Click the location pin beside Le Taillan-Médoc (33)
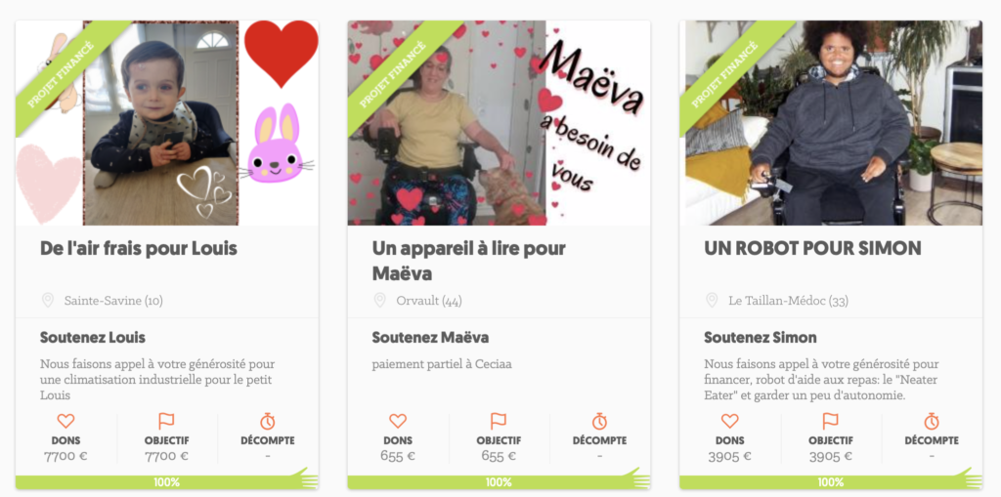This screenshot has height=497, width=1001. [712, 300]
